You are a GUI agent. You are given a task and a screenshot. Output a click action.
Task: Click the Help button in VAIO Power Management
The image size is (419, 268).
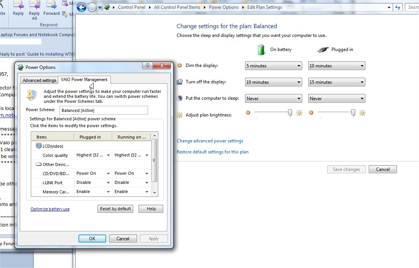151,209
